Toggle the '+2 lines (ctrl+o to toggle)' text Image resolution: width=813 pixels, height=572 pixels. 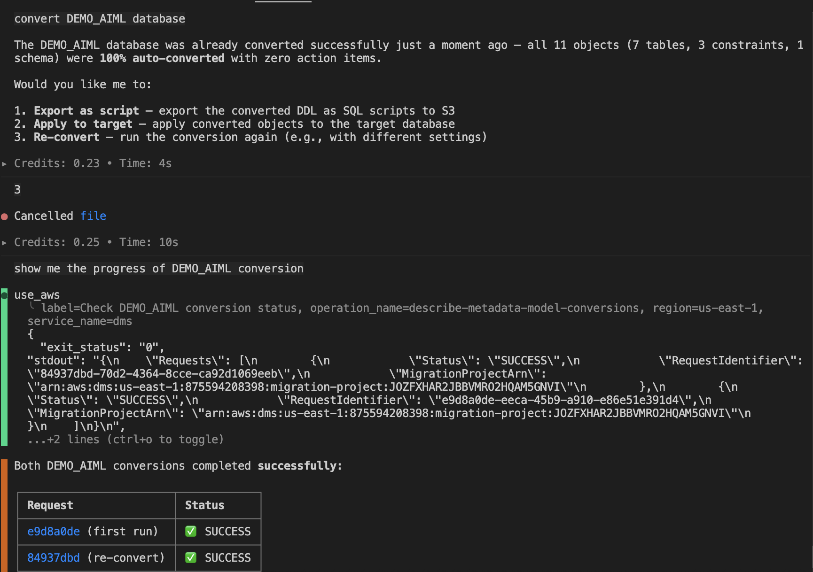tap(125, 440)
